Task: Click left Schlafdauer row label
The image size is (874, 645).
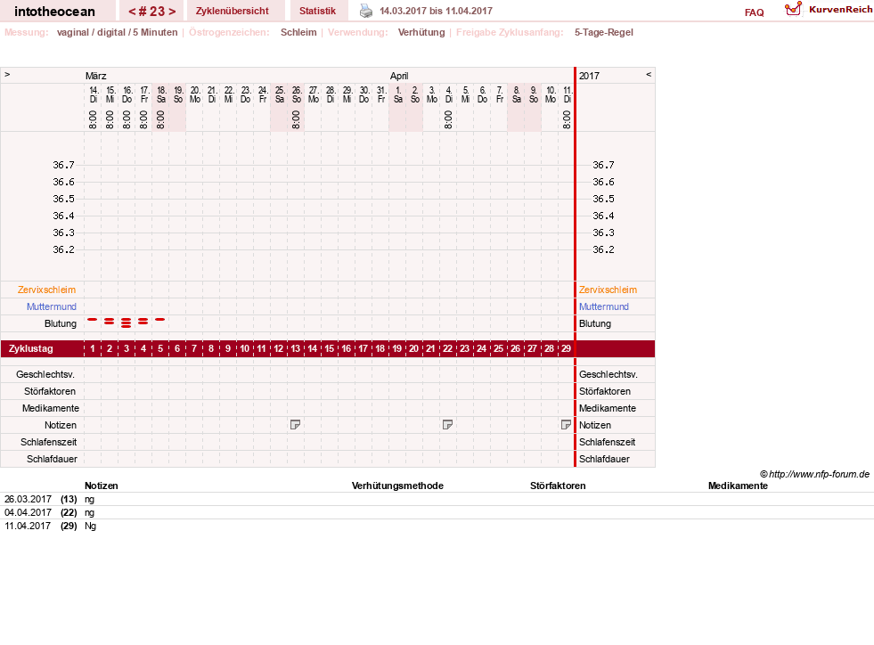Action: 52,459
